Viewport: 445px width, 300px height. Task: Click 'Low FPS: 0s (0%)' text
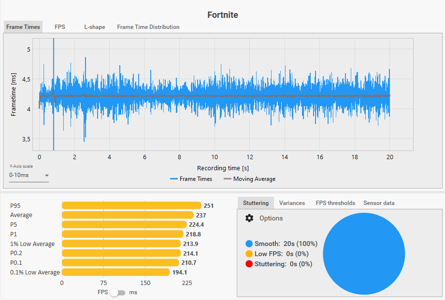tap(281, 254)
